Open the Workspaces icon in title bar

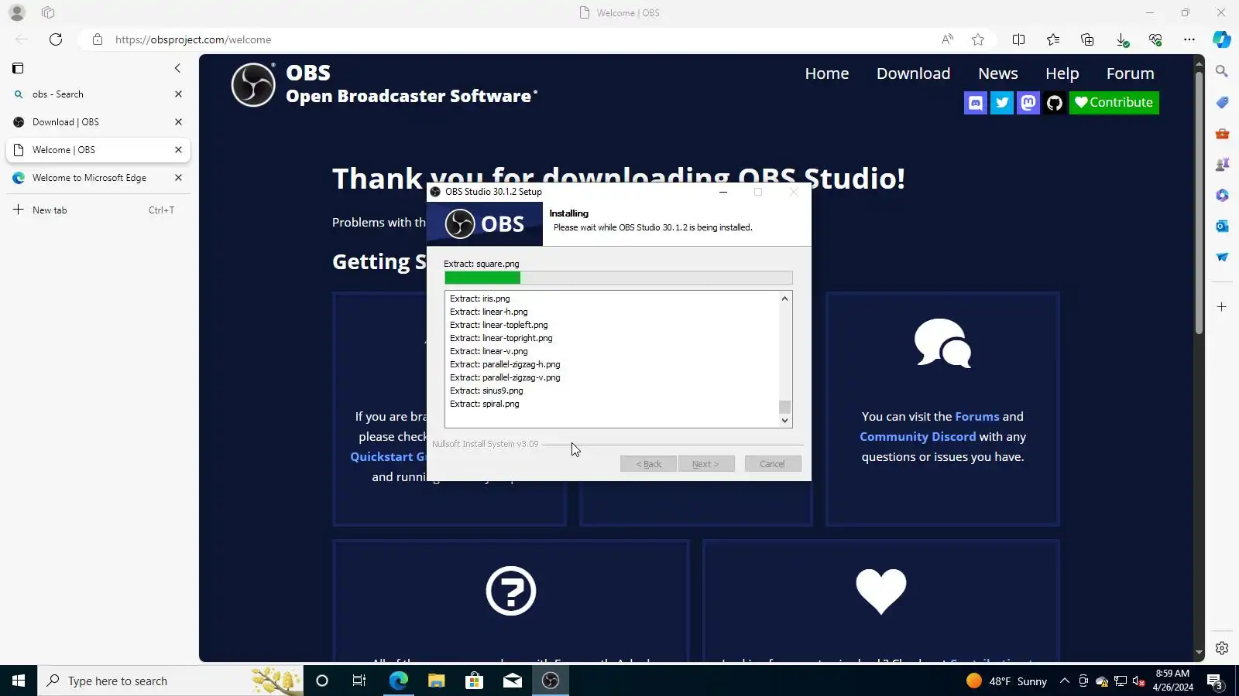point(48,12)
